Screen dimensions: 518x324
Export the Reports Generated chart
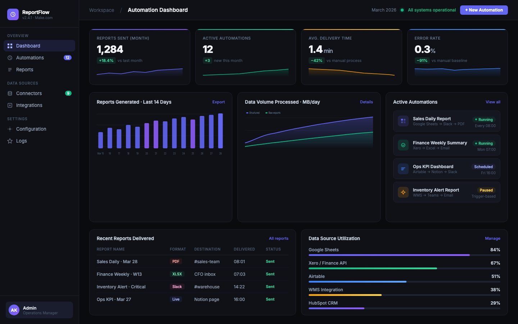[x=218, y=102]
